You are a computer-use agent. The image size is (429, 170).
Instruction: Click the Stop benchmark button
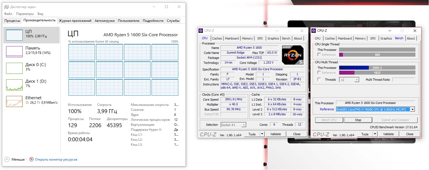(x=358, y=120)
